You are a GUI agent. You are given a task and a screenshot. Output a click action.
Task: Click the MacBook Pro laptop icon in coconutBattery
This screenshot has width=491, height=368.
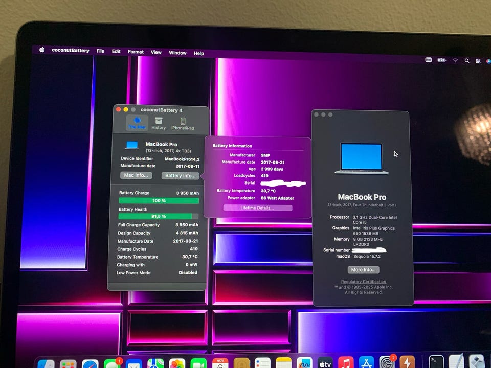click(x=132, y=146)
